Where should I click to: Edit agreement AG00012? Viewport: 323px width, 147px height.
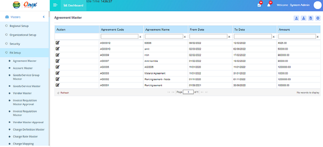coord(58,43)
